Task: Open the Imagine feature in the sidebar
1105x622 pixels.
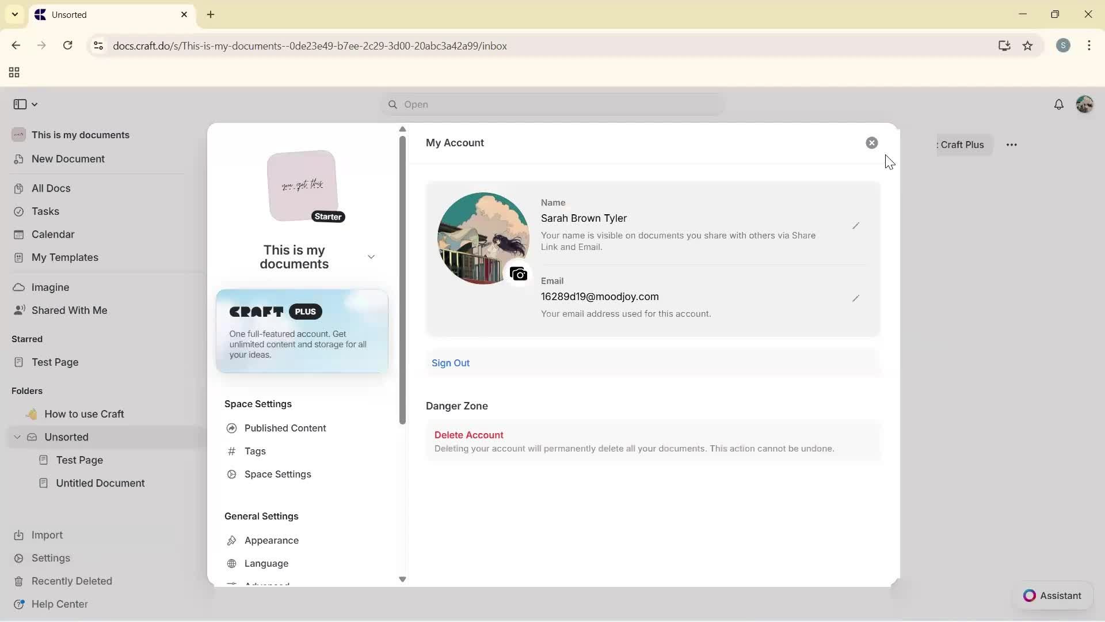Action: tap(52, 287)
